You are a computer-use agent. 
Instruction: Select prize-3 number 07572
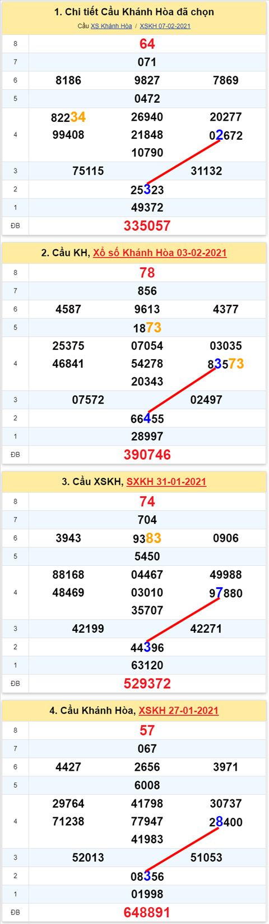88,400
